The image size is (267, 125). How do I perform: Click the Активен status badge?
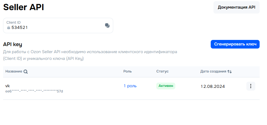165,86
